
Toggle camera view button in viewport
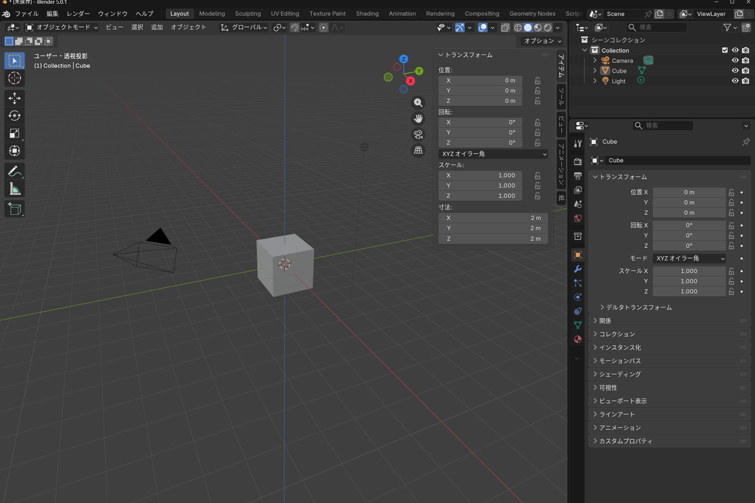(418, 134)
